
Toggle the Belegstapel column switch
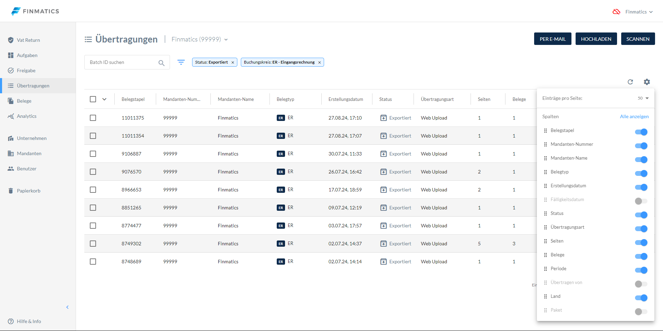coord(641,132)
